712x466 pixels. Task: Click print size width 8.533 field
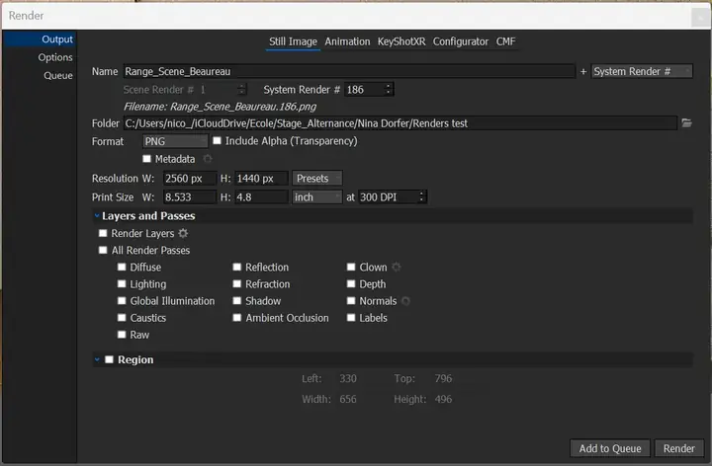189,197
